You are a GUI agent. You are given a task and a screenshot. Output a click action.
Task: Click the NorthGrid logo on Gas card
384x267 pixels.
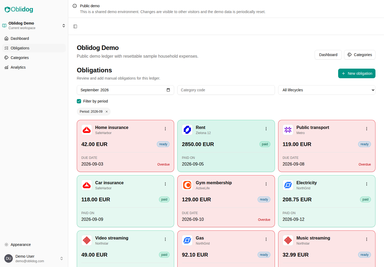pos(187,240)
